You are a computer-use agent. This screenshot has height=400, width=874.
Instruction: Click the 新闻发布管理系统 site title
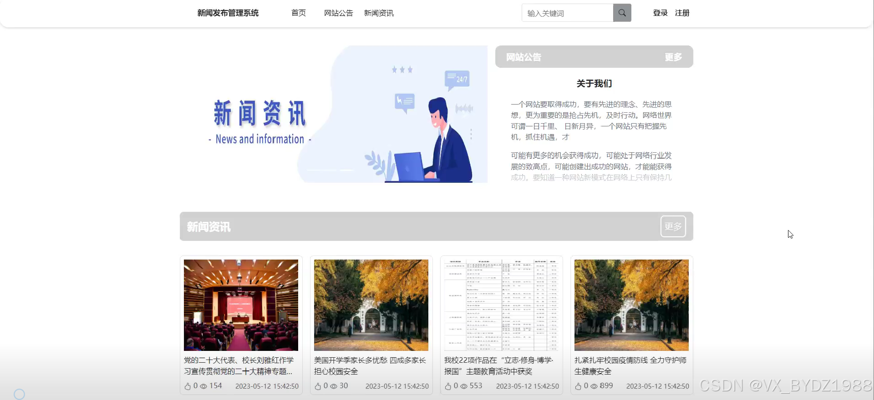coord(228,13)
